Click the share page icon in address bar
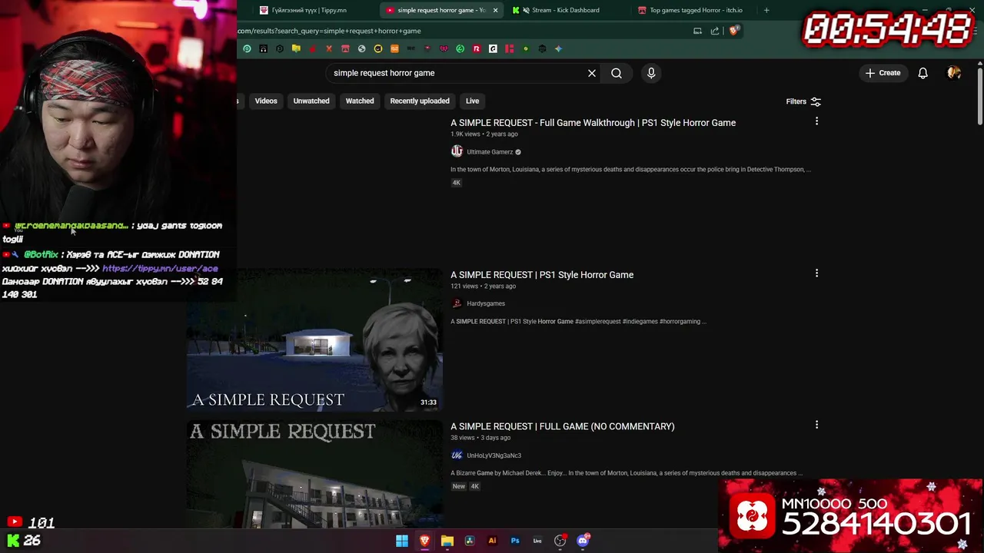This screenshot has width=984, height=553. 715,31
